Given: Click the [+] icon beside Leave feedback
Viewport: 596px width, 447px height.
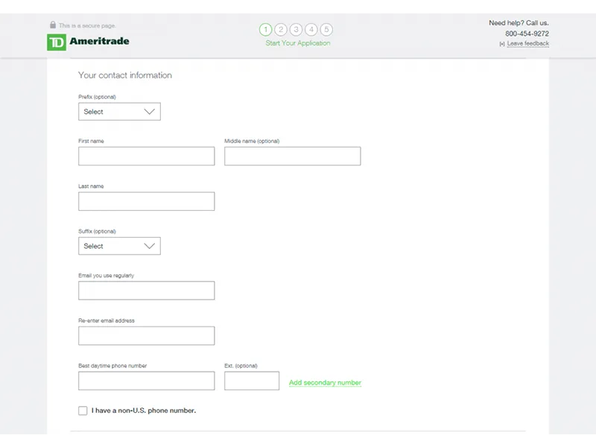Looking at the screenshot, I should tap(501, 43).
